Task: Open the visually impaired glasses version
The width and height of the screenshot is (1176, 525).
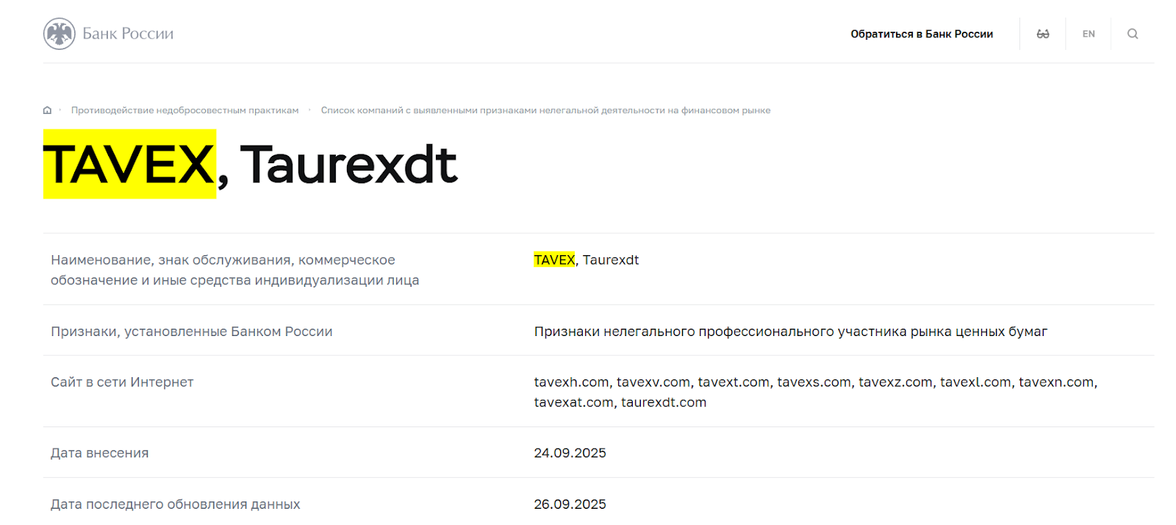Action: click(1042, 34)
